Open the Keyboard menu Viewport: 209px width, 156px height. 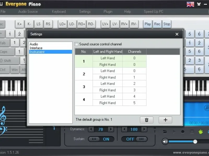(59, 11)
